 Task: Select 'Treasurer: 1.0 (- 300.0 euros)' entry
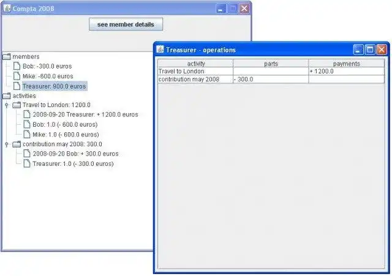coord(73,163)
